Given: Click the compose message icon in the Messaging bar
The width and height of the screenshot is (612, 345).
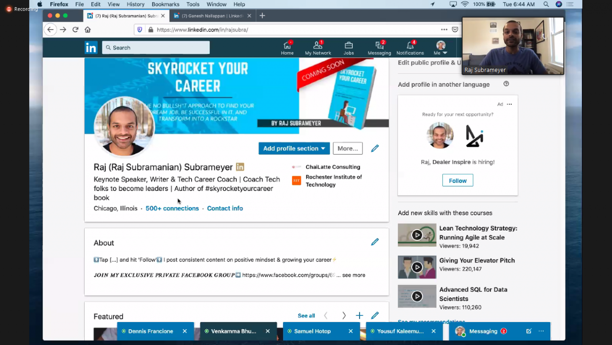Looking at the screenshot, I should tap(529, 331).
